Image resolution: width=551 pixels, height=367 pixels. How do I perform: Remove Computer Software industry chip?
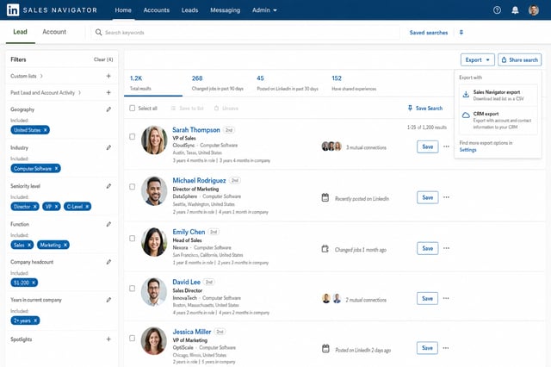point(56,168)
